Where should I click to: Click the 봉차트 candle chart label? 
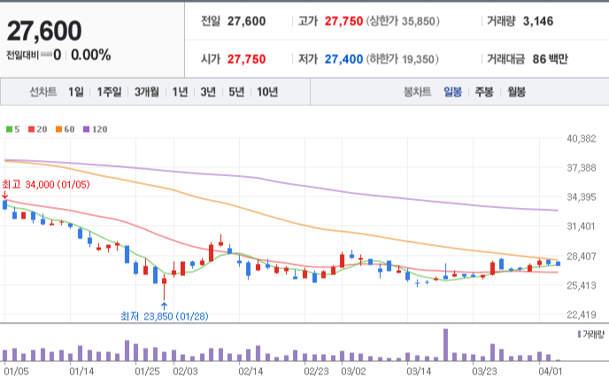coord(418,92)
